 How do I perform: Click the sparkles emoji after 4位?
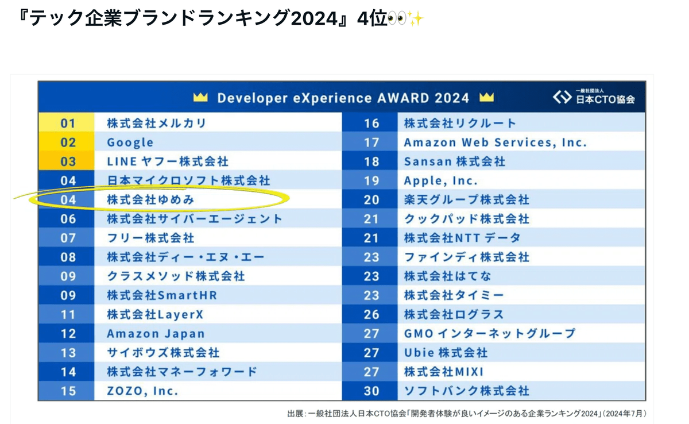(416, 18)
